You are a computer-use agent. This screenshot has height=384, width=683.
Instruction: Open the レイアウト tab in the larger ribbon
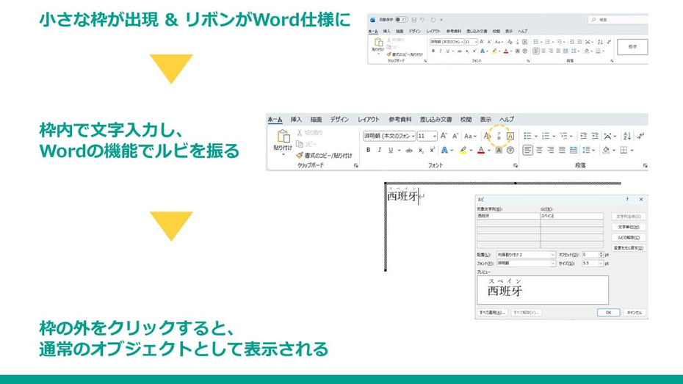click(369, 119)
